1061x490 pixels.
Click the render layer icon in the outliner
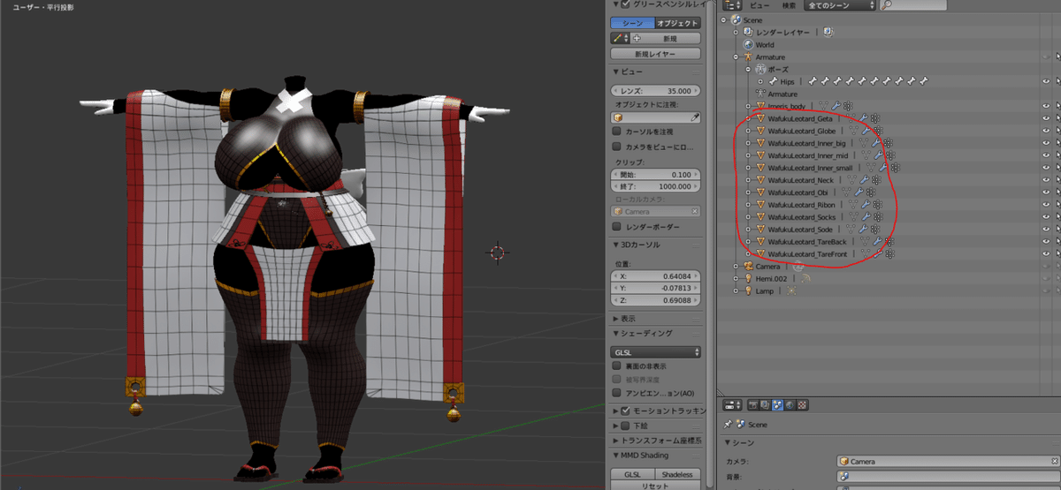(748, 32)
